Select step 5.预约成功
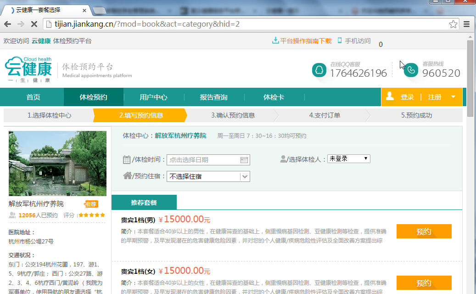 click(416, 115)
